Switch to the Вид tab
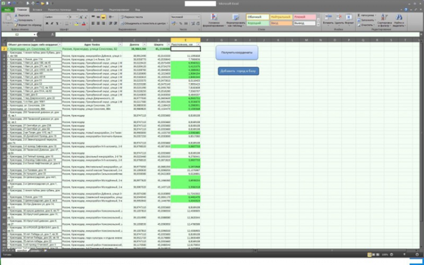 (138, 10)
